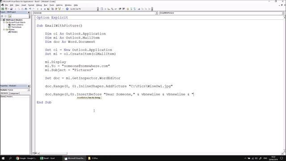This screenshot has width=286, height=161.
Task: Click the List Properties/Methods edit toolbar icon
Action: [102, 9]
